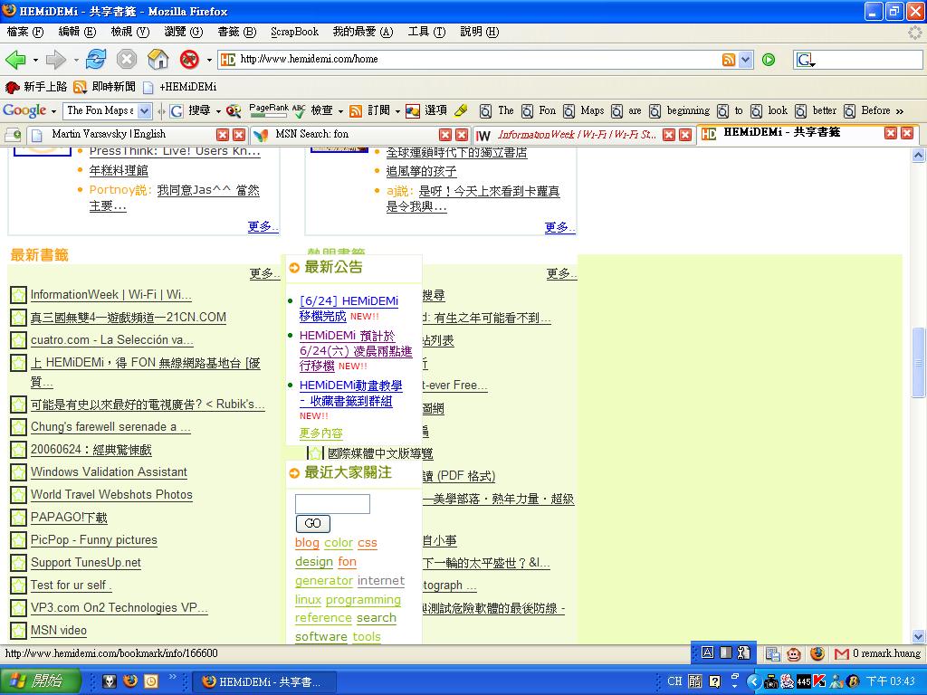Image resolution: width=927 pixels, height=695 pixels.
Task: Expand the address bar URL history dropdown
Action: click(x=745, y=60)
